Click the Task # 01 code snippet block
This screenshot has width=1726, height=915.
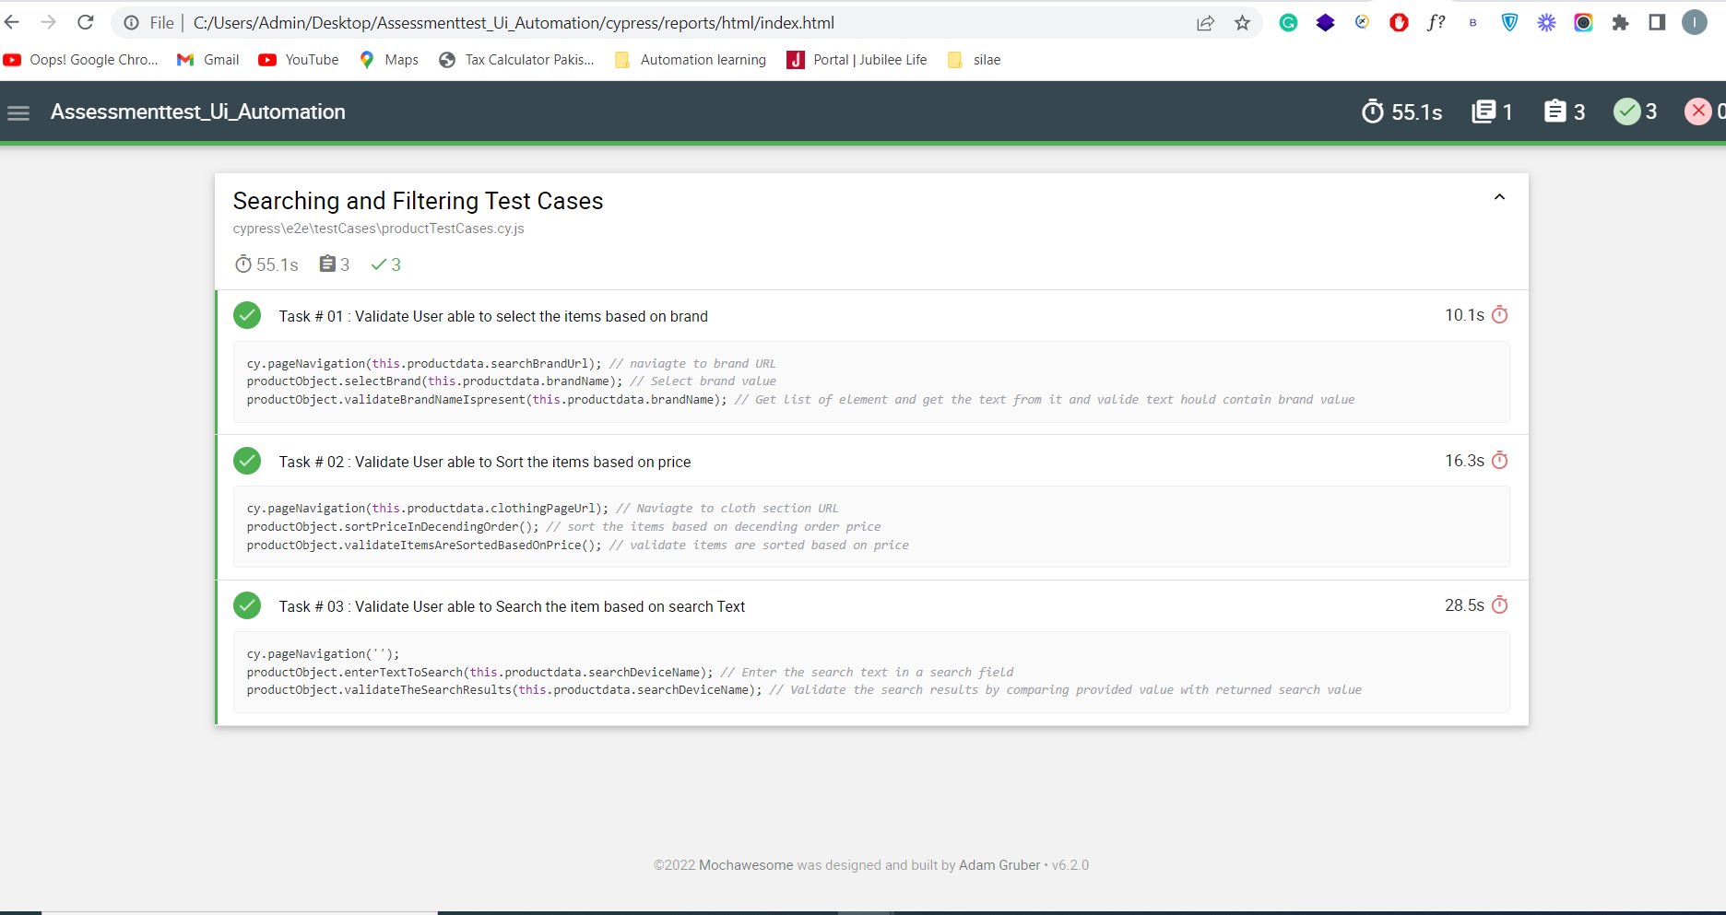[x=871, y=381]
